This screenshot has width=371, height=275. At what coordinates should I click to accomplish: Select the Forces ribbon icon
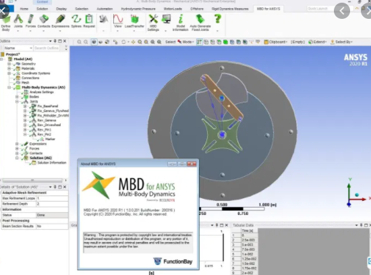click(31, 20)
